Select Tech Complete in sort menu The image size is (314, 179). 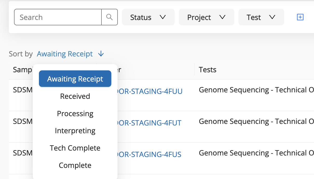[75, 148]
